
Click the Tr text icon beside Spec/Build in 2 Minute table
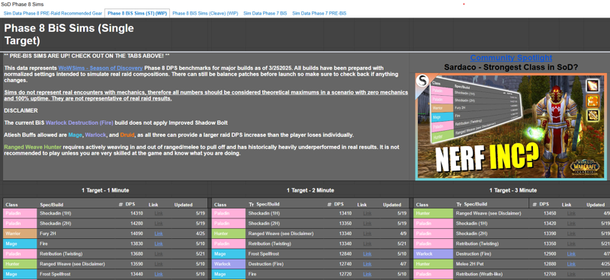point(252,205)
